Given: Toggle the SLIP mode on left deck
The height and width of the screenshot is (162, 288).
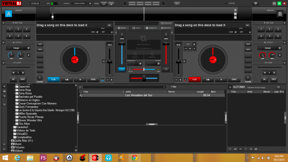Looking at the screenshot, I should point(40,44).
